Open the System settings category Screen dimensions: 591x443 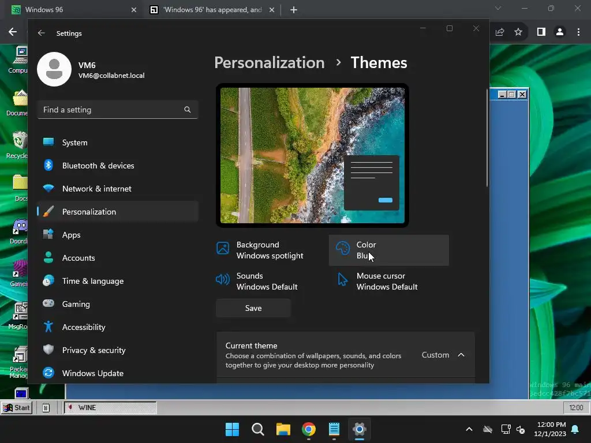(x=118, y=142)
